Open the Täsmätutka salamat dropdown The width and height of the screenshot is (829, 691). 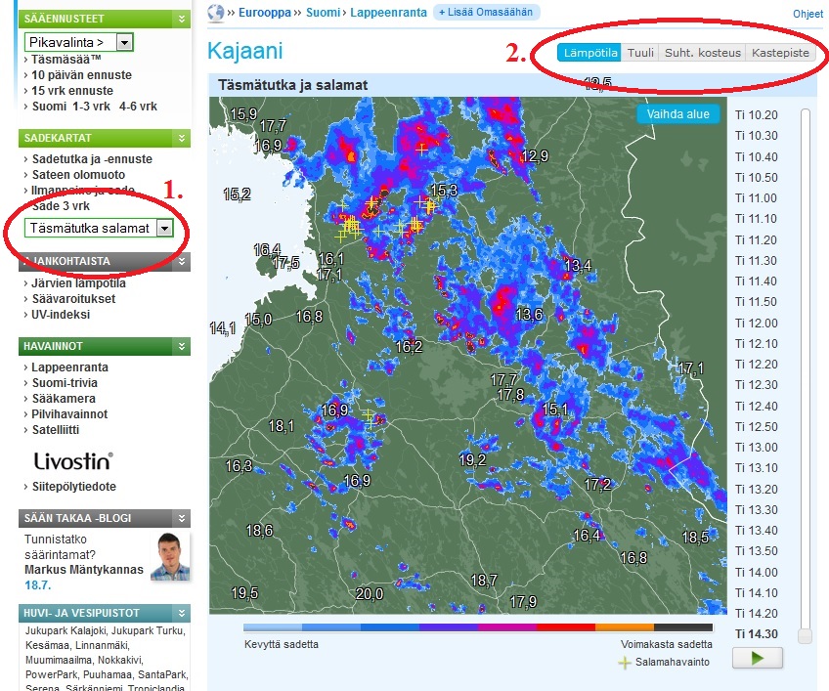click(x=164, y=228)
